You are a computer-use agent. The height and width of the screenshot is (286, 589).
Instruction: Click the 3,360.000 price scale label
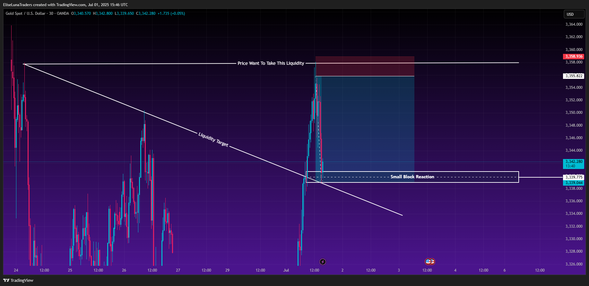pos(574,50)
